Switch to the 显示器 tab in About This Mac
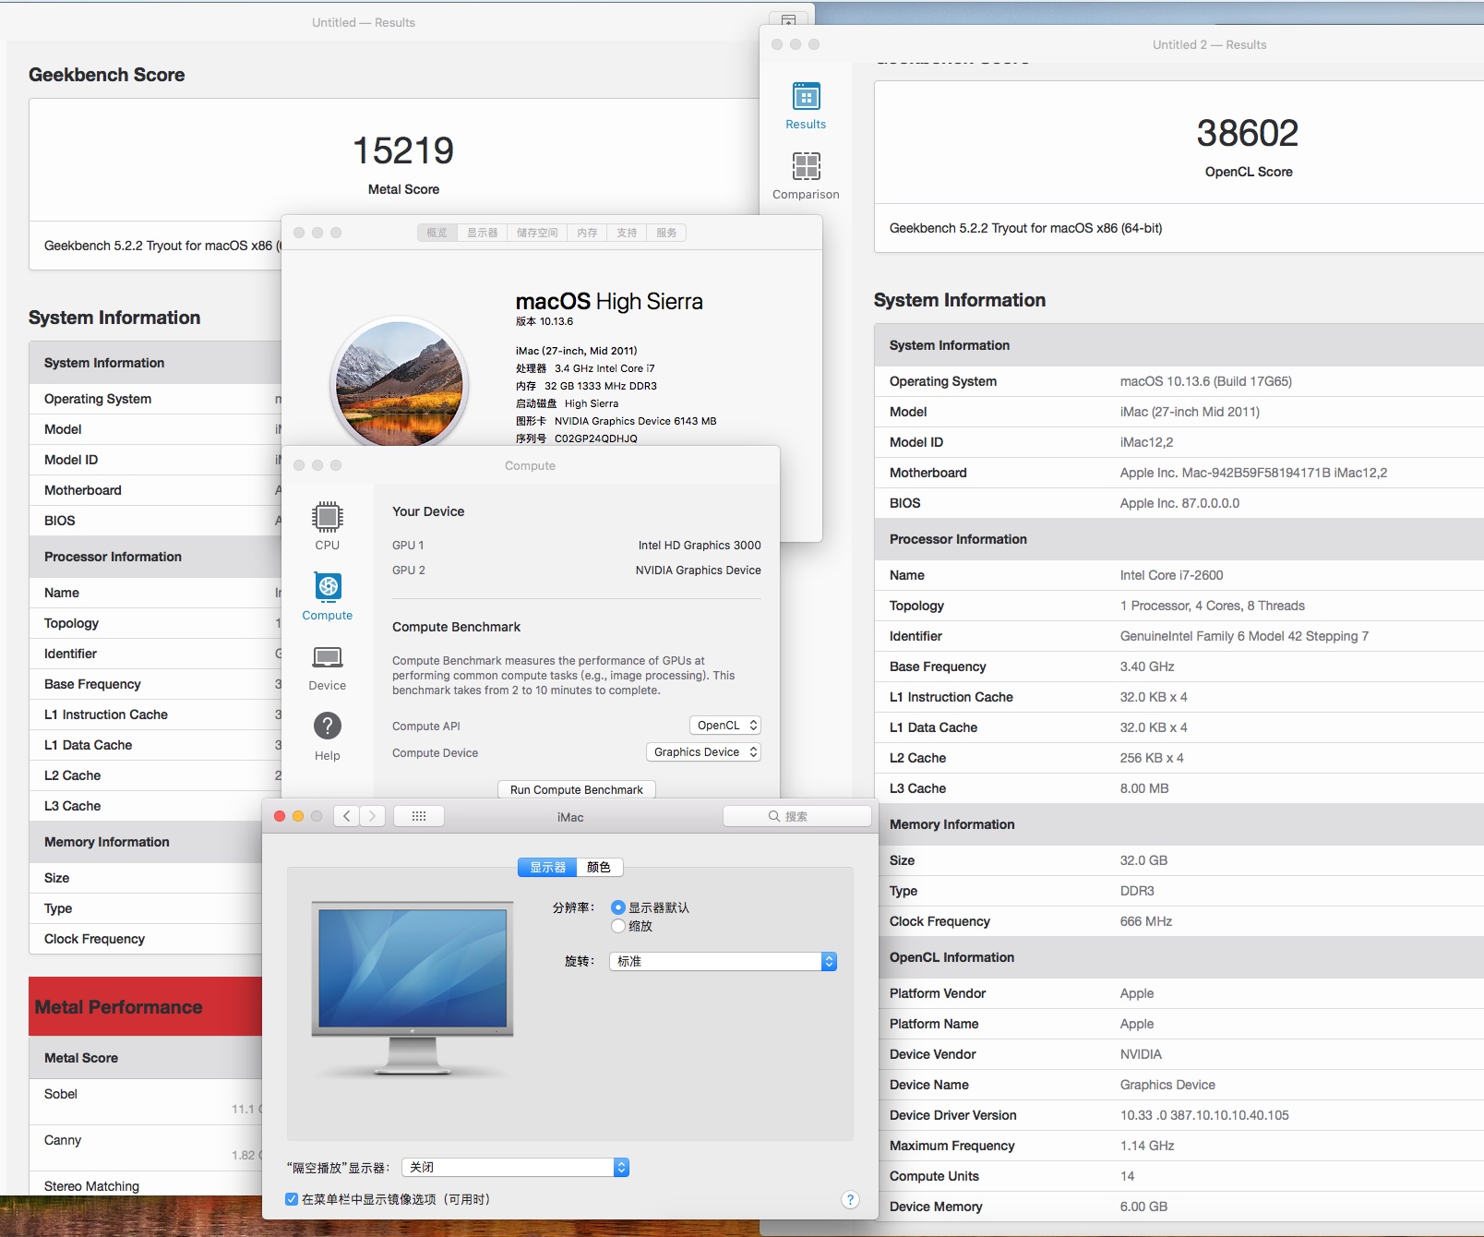Image resolution: width=1484 pixels, height=1237 pixels. [x=482, y=233]
